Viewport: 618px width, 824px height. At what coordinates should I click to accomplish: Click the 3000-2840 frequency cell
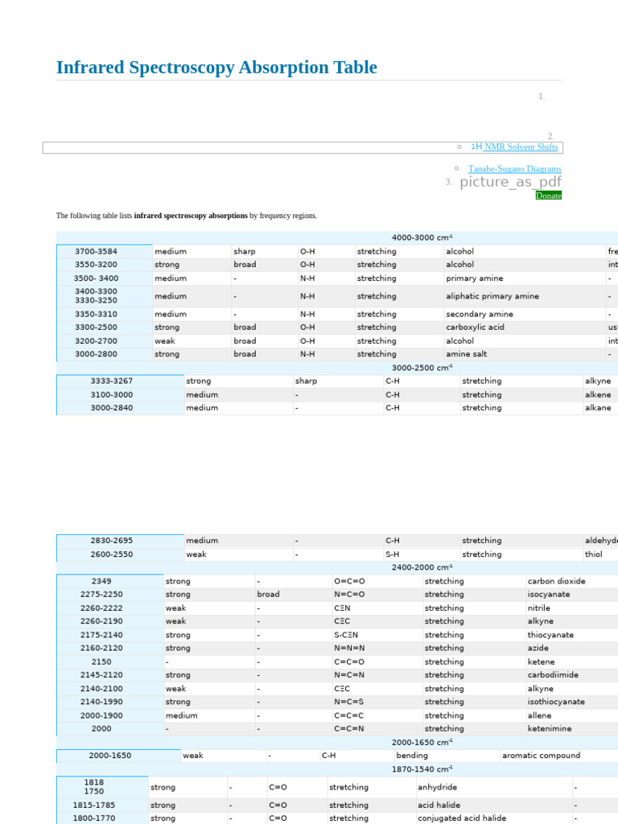click(x=121, y=408)
